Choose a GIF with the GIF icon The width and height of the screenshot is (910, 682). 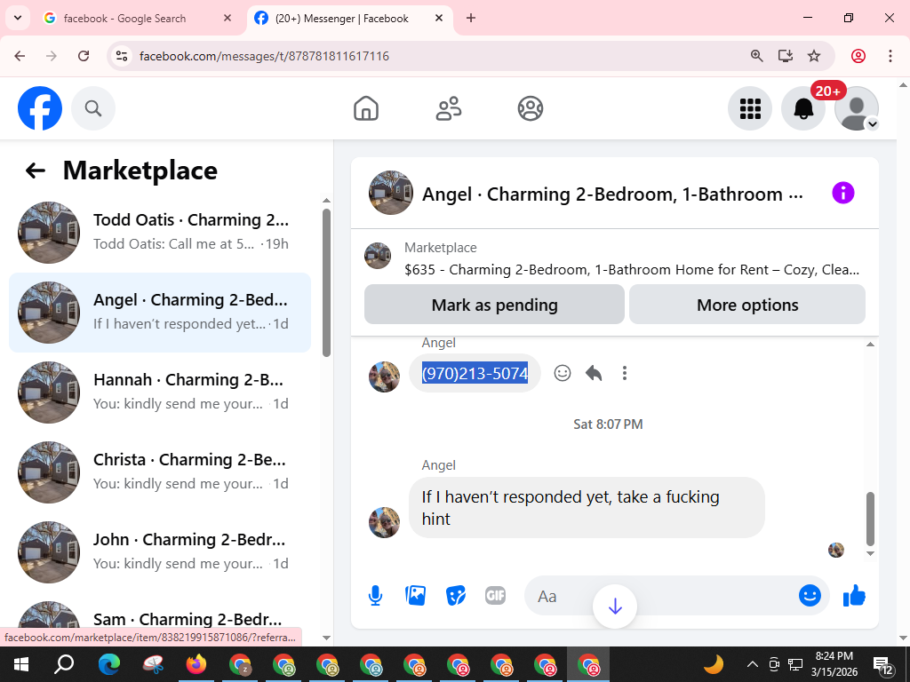click(x=495, y=596)
